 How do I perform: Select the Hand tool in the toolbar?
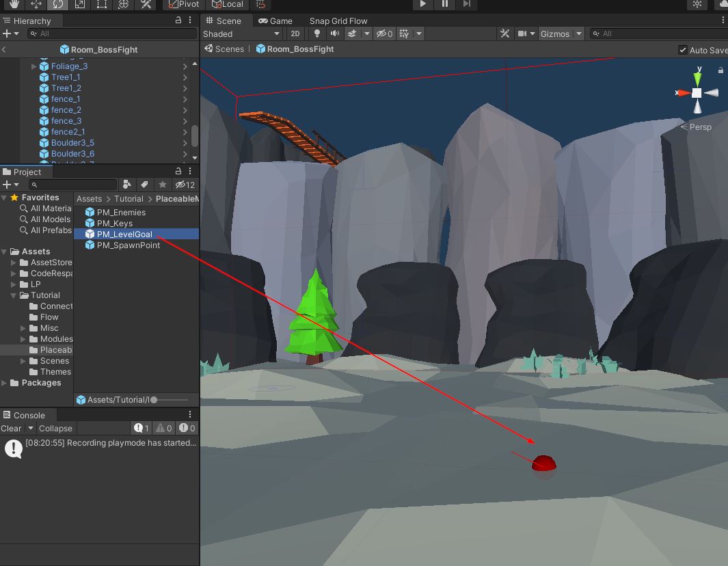[13, 4]
